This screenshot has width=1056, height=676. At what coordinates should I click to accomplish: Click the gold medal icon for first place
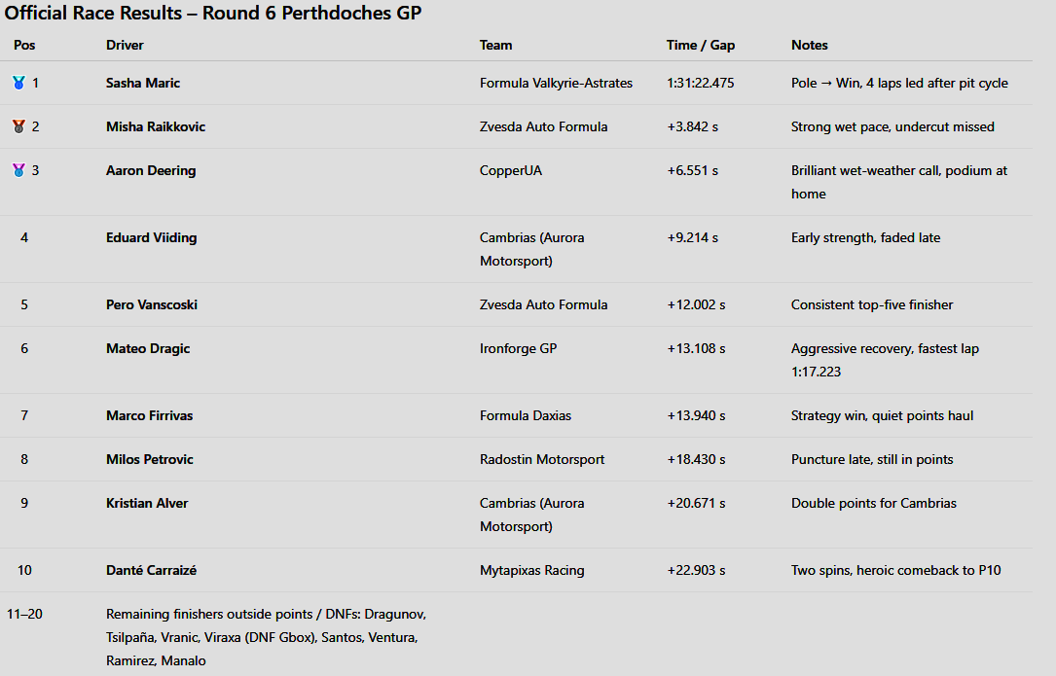pyautogui.click(x=18, y=84)
